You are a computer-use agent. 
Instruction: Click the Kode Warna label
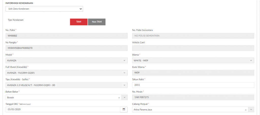[138, 67]
